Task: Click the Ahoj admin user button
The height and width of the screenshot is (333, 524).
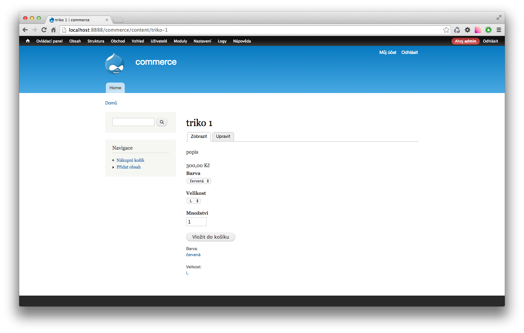Action: pyautogui.click(x=466, y=41)
